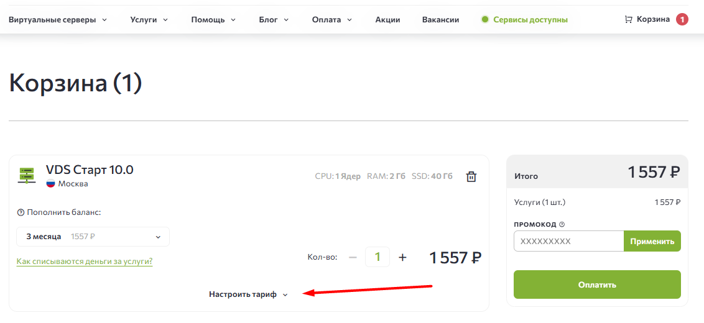Open Как списываются деньги за услуги link
Screen dimensions: 704x323
[x=85, y=261]
